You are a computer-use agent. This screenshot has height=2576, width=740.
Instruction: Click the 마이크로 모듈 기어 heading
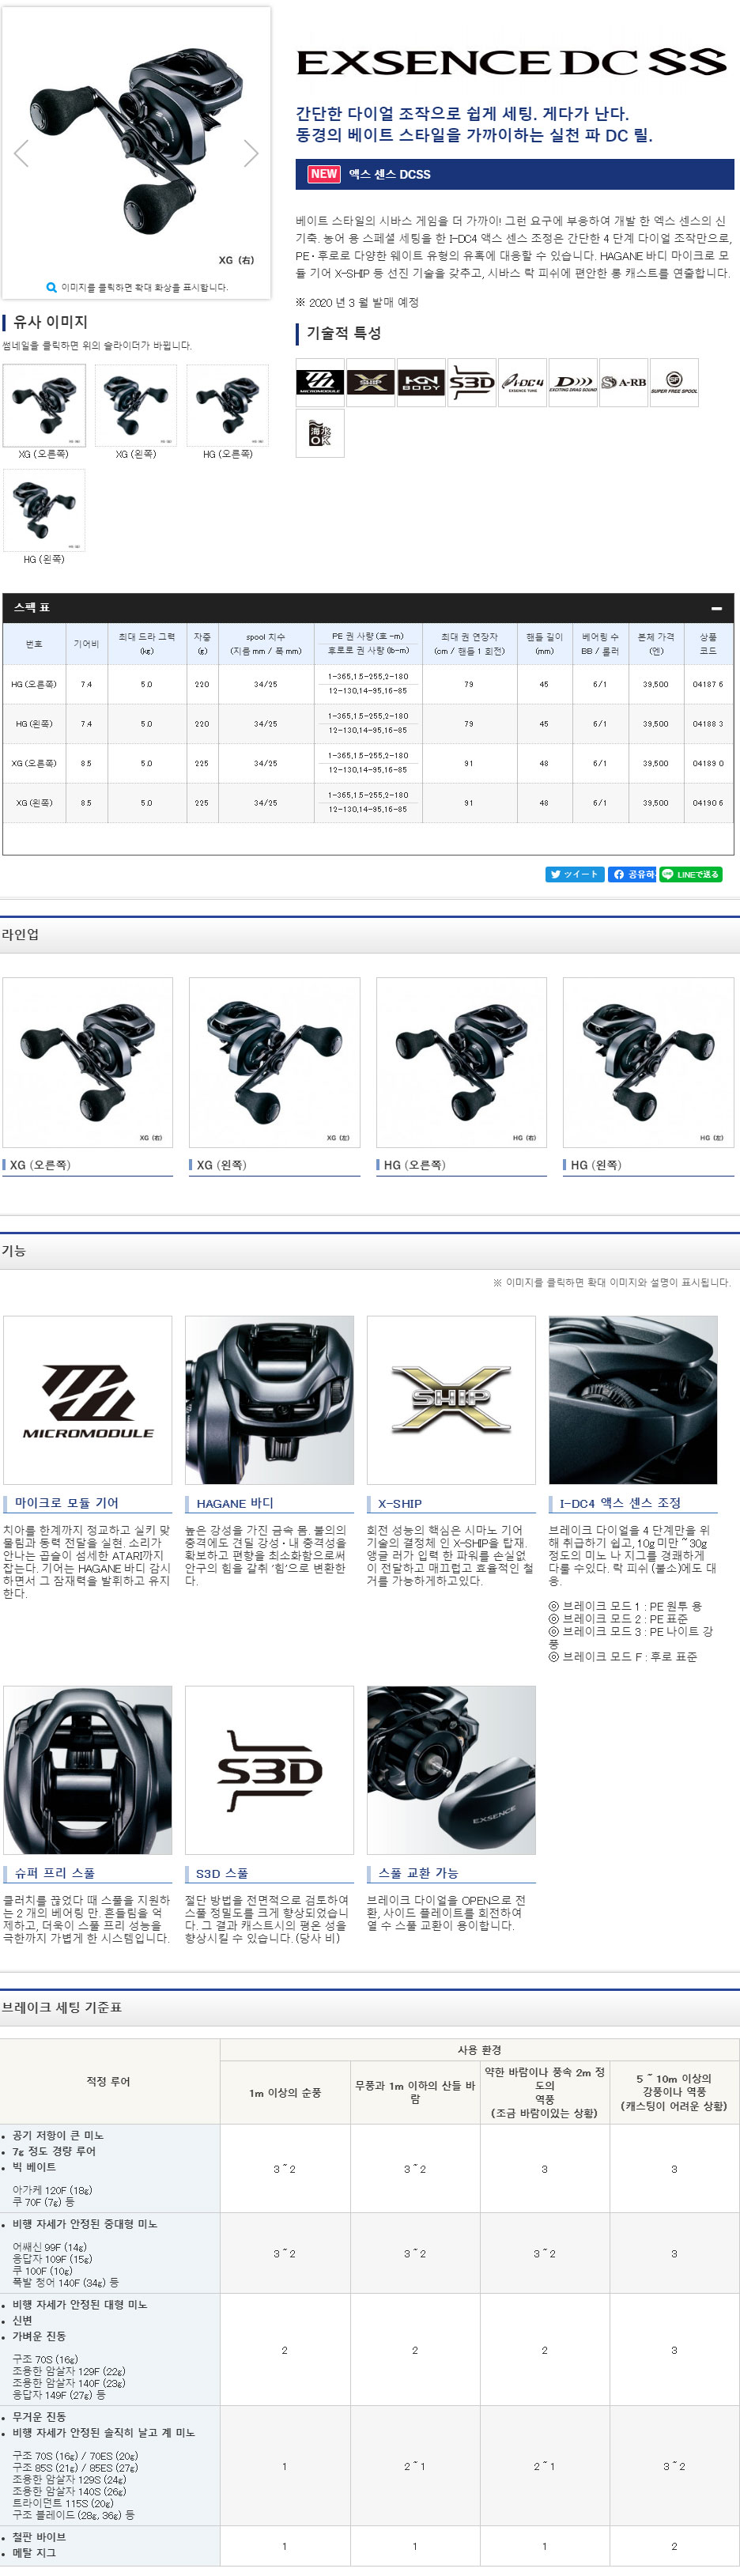tap(66, 1503)
